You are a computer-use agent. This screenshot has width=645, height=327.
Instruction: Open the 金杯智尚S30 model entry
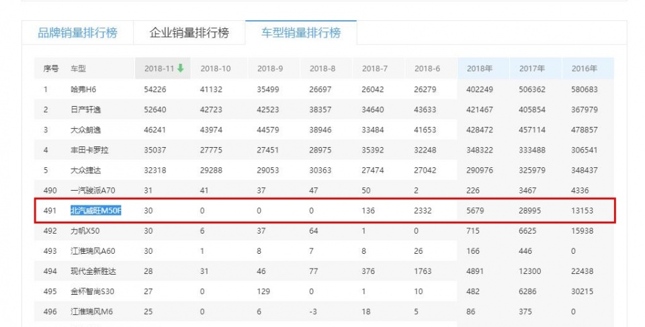92,291
